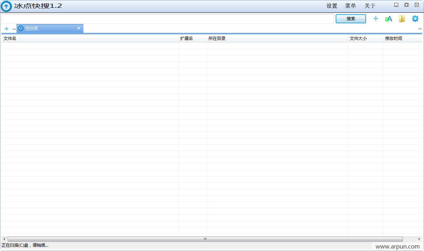Sort by 文件大小 column header

[365, 39]
